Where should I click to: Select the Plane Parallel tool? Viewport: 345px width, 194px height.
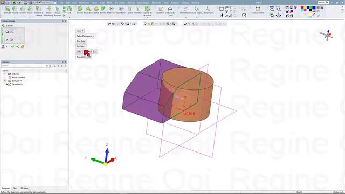click(185, 10)
